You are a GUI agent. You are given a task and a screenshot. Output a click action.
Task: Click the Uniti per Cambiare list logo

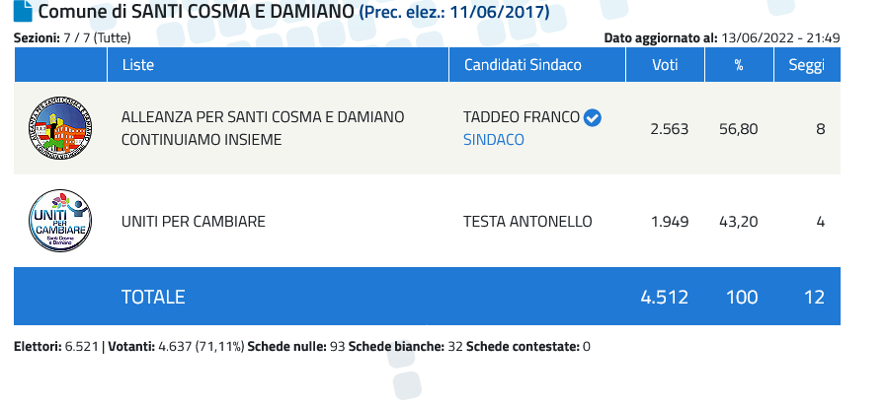pyautogui.click(x=60, y=221)
